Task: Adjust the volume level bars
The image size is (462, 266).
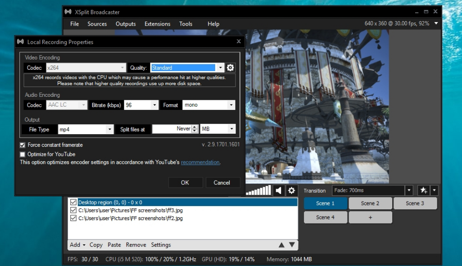Action: 258,190
